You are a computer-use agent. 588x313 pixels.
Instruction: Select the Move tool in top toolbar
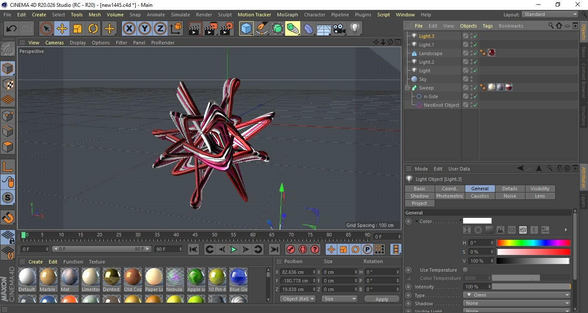pyautogui.click(x=62, y=29)
